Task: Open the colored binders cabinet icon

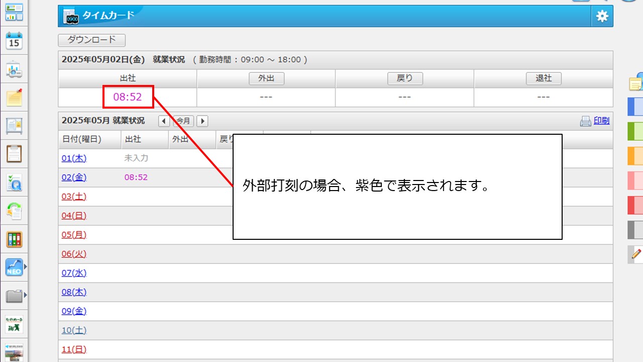Action: 14,239
